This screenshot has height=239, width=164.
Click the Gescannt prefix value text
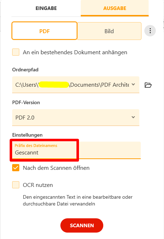(x=27, y=153)
